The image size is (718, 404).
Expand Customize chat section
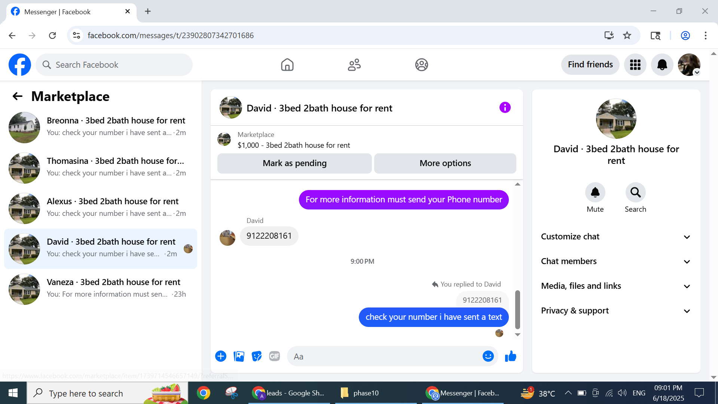[616, 237]
